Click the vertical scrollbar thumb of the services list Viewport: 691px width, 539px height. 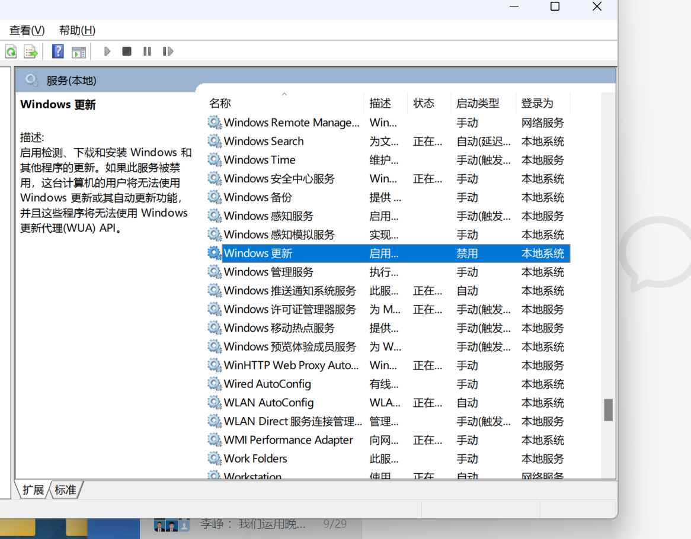click(608, 409)
